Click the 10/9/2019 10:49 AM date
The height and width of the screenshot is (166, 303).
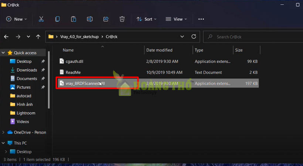[x=164, y=72]
